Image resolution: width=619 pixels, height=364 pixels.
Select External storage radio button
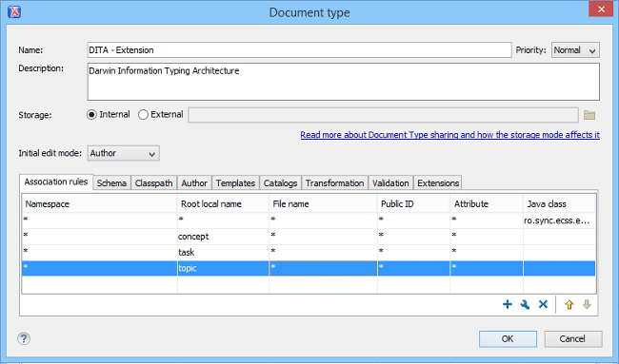pyautogui.click(x=143, y=115)
